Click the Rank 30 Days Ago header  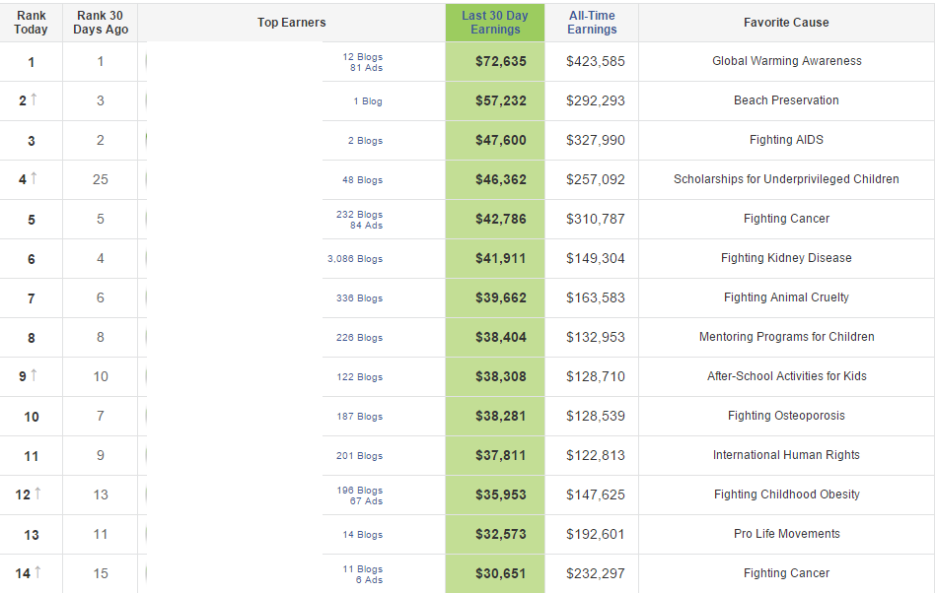point(101,23)
